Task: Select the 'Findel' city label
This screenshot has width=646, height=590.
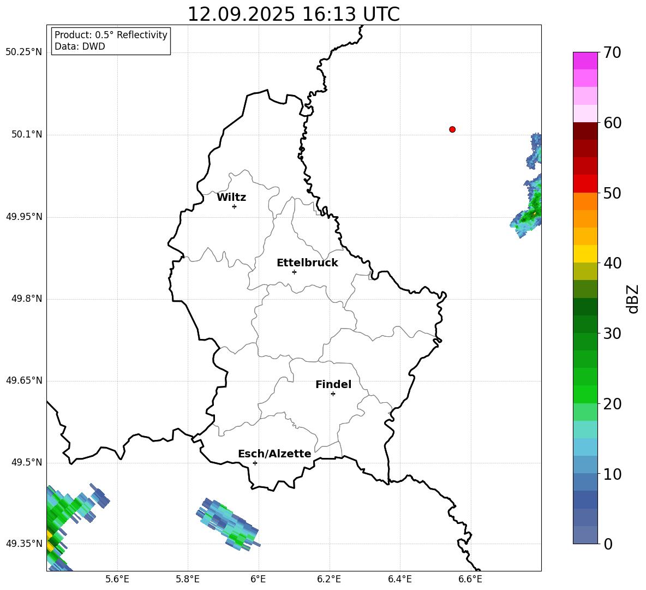Action: (333, 384)
